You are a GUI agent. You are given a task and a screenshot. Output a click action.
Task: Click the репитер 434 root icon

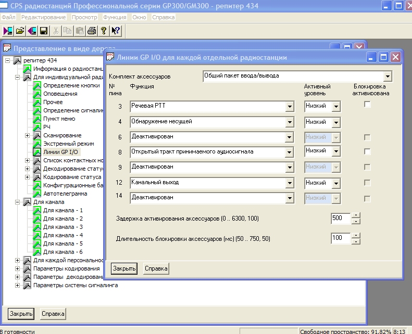point(17,60)
